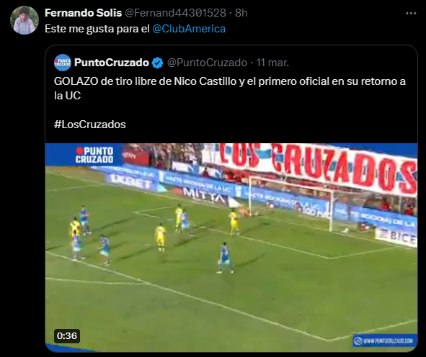Image resolution: width=426 pixels, height=357 pixels.
Task: Open Fernando Solis profile avatar
Action: 25,20
